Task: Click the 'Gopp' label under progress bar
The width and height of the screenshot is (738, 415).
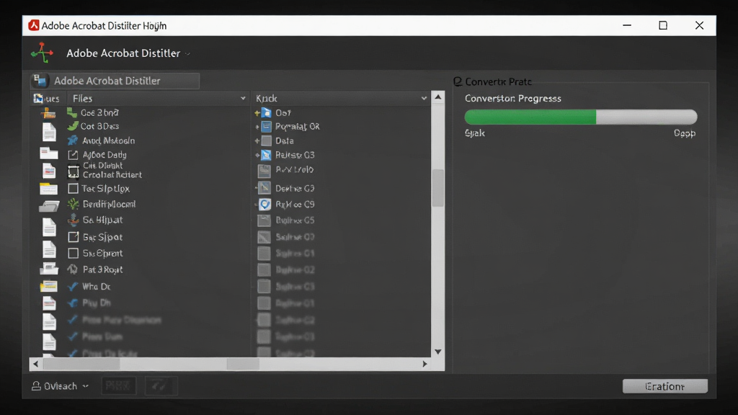Action: pos(685,133)
